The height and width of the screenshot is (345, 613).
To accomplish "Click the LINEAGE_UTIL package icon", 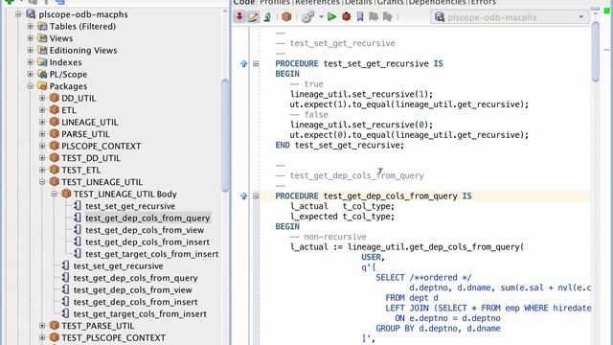I will pyautogui.click(x=55, y=122).
